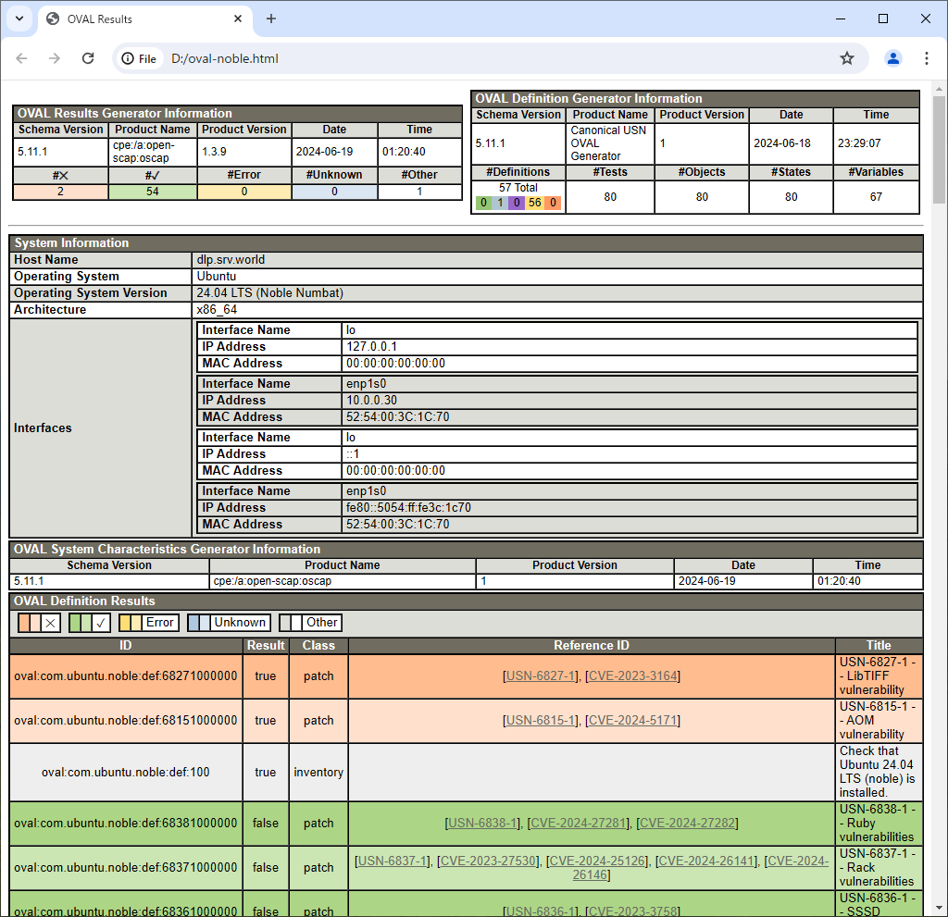Bookmark this page with the star icon

point(846,58)
